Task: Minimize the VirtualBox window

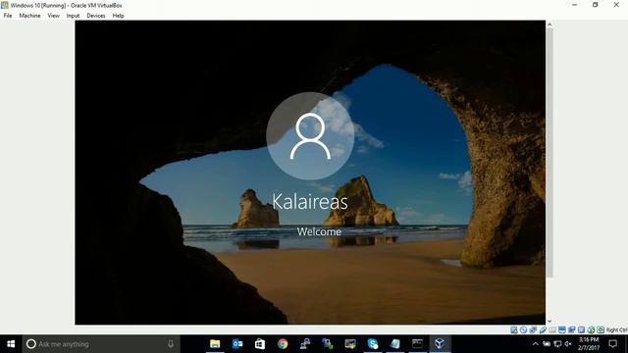Action: 575,5
